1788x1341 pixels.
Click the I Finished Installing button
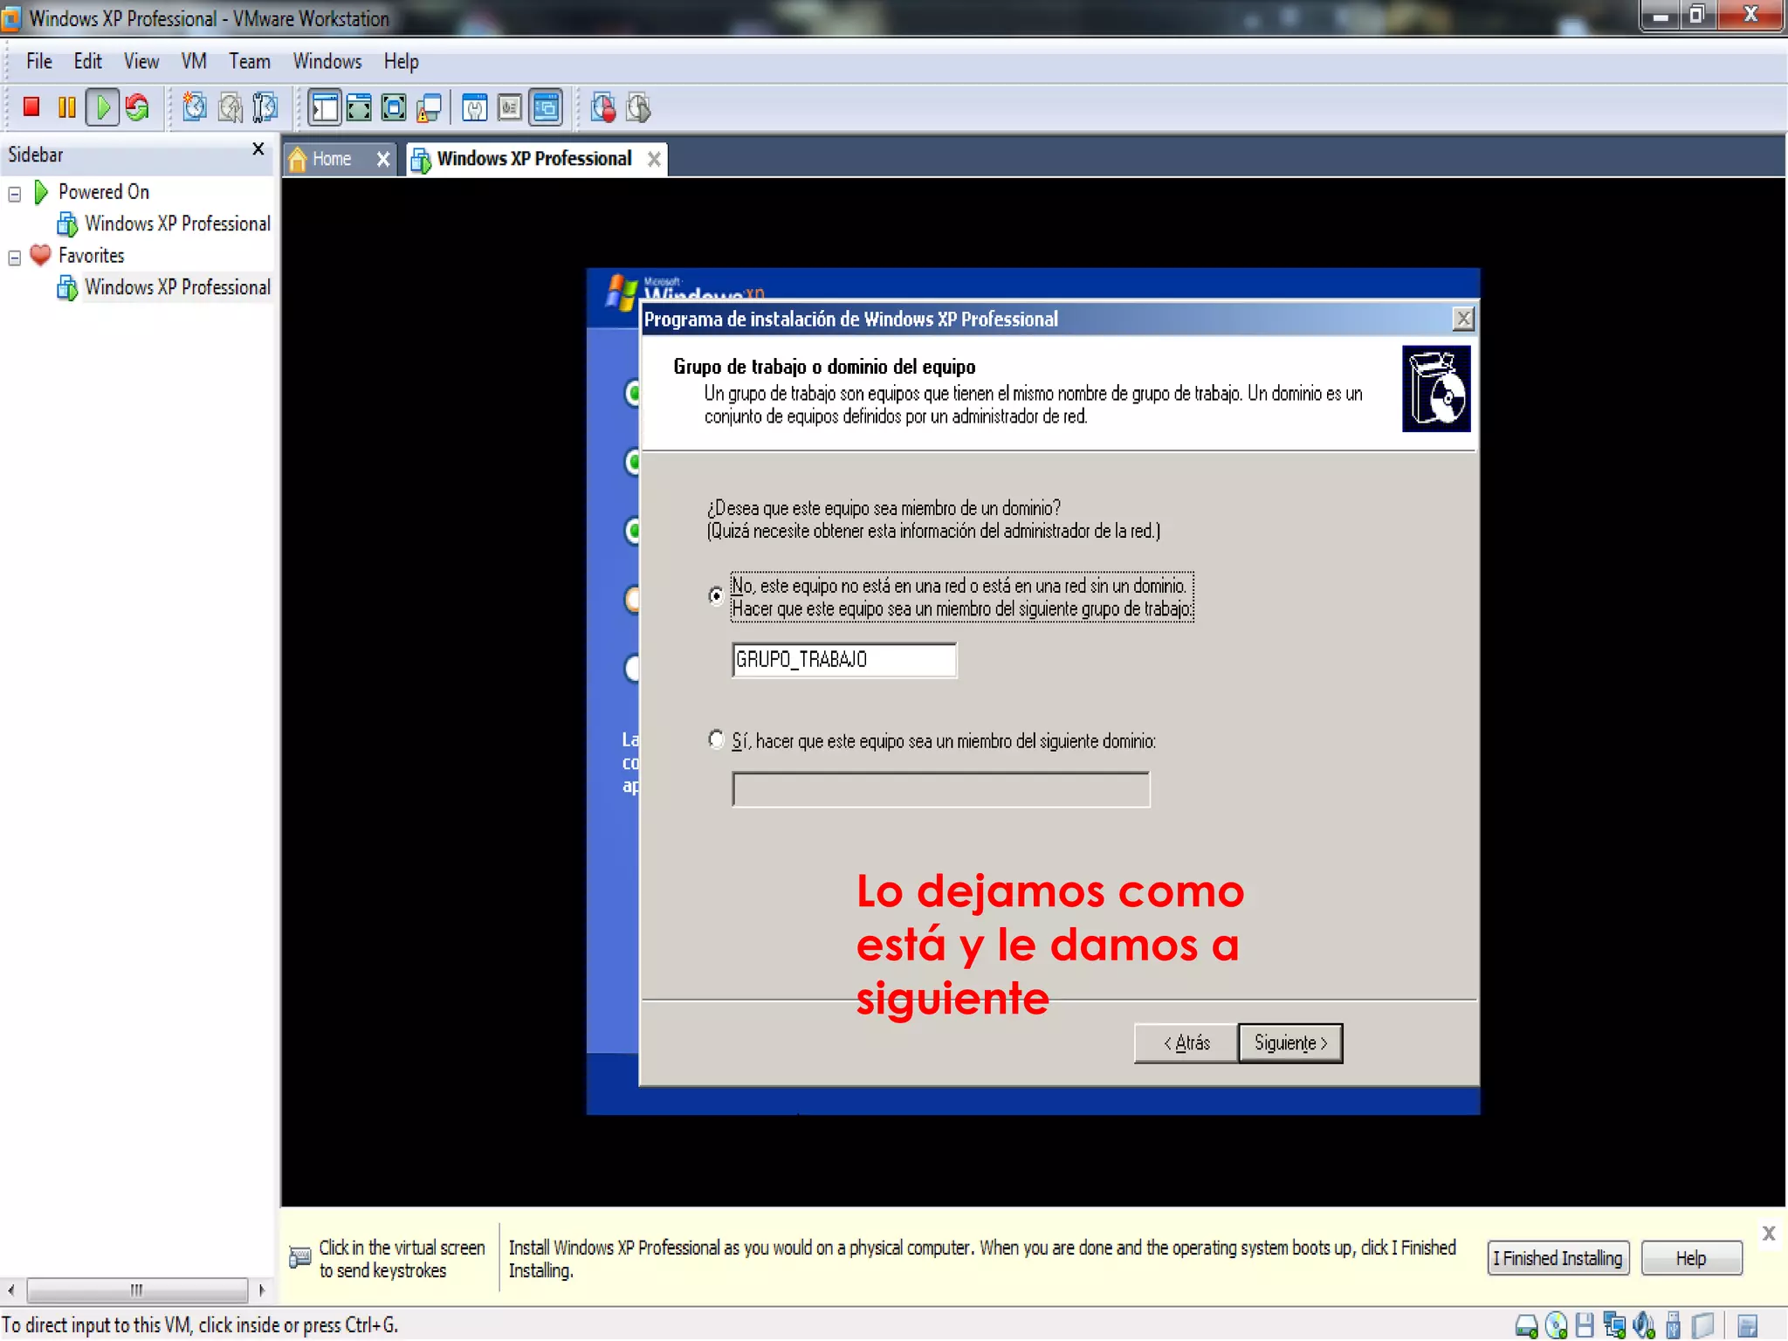click(1558, 1258)
